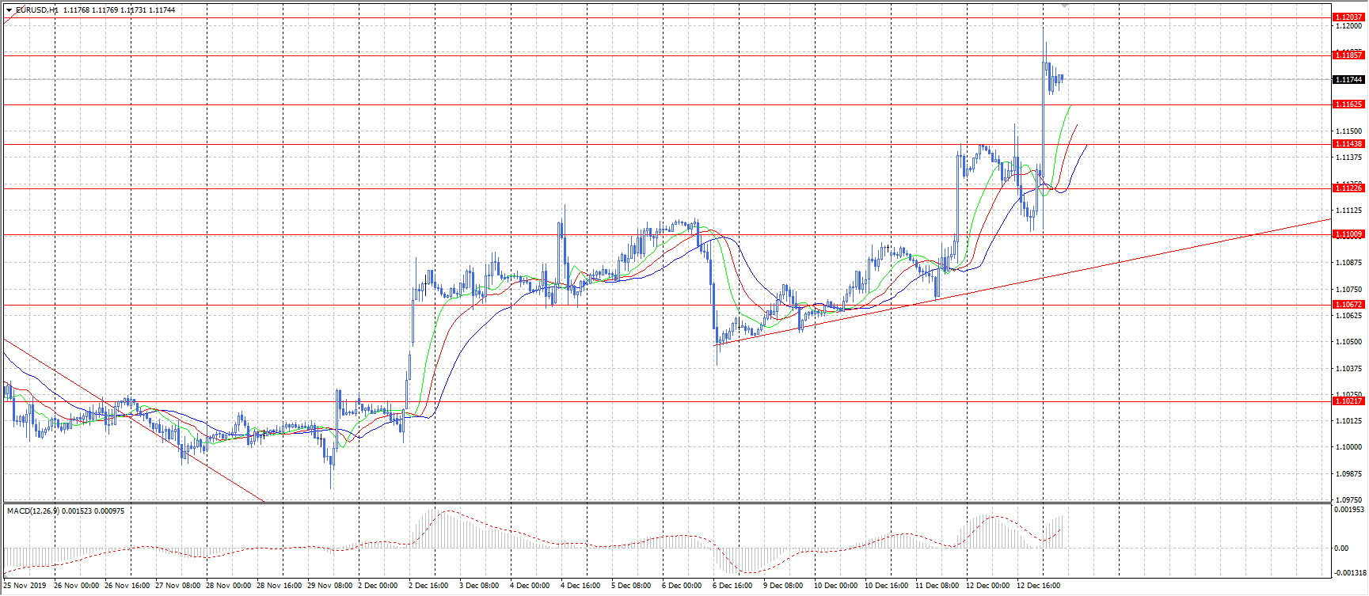The width and height of the screenshot is (1369, 596).
Task: Click the MACD scale value 0.001953
Action: 1350,510
